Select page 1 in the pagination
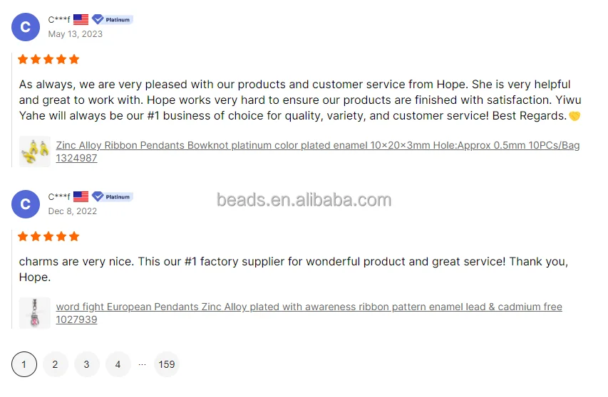 click(x=24, y=364)
